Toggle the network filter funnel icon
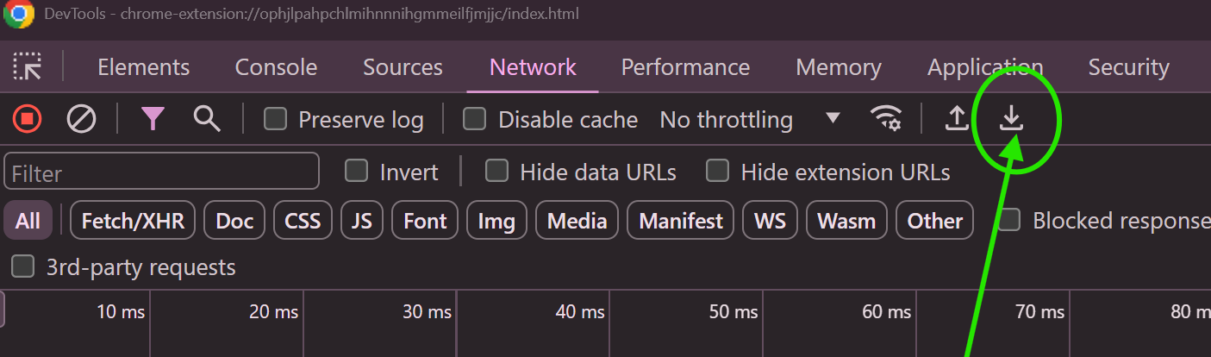This screenshot has width=1211, height=357. (153, 119)
